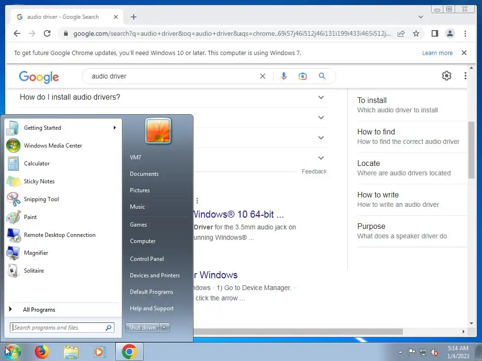482x361 pixels.
Task: Open Games from Start menu
Action: 158,224
